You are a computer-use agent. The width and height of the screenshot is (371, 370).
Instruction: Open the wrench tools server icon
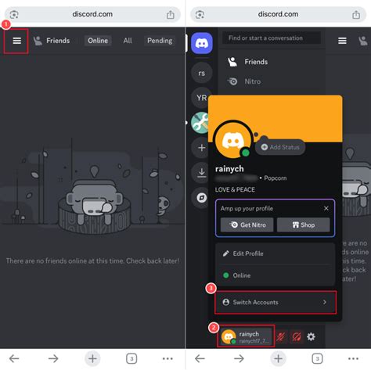pyautogui.click(x=200, y=123)
